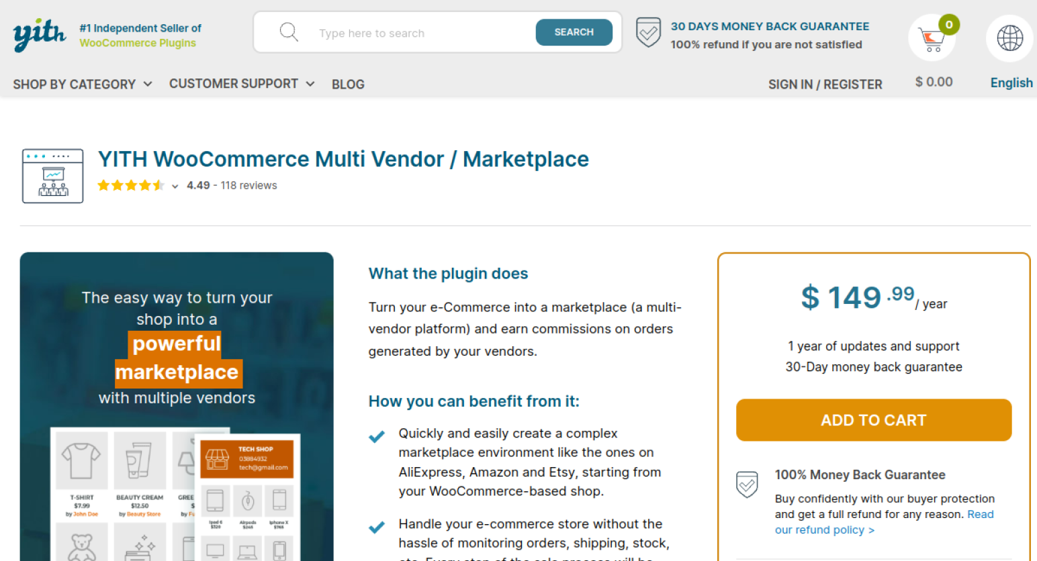This screenshot has height=561, width=1037.
Task: Click the $ 0.00 cart total
Action: (934, 82)
